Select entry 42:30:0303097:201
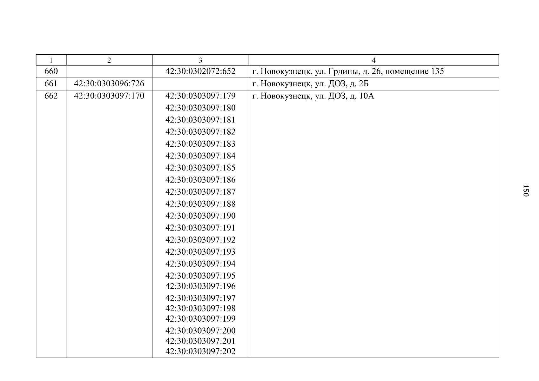Screen dimensions: 539x381 click(x=200, y=341)
